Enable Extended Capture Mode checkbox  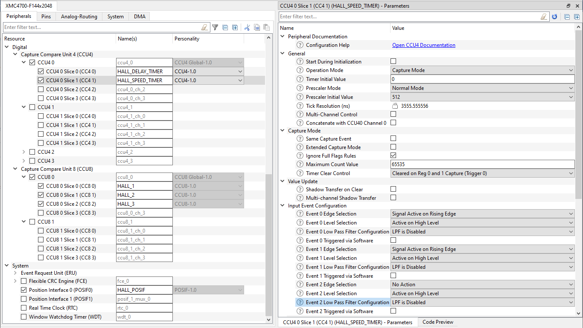394,147
